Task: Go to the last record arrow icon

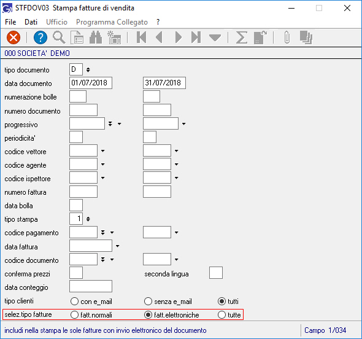Action: pyautogui.click(x=196, y=37)
